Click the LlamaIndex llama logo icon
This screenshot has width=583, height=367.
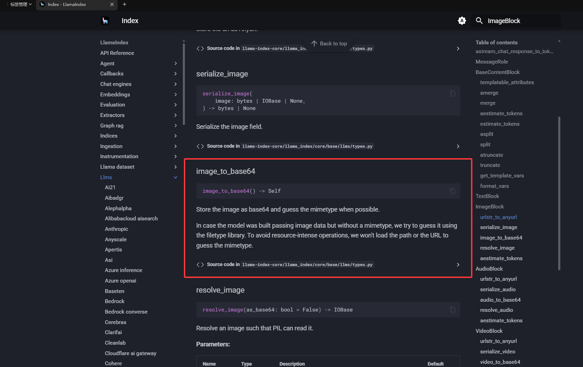click(x=105, y=21)
